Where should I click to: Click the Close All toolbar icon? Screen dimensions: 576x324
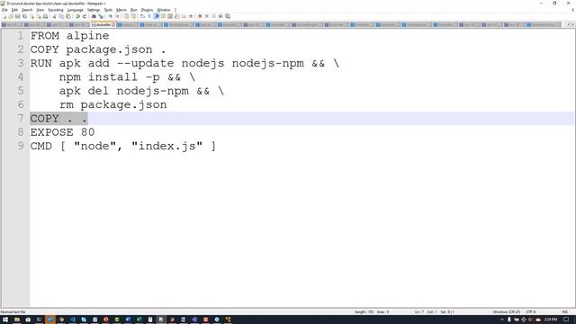[38, 16]
